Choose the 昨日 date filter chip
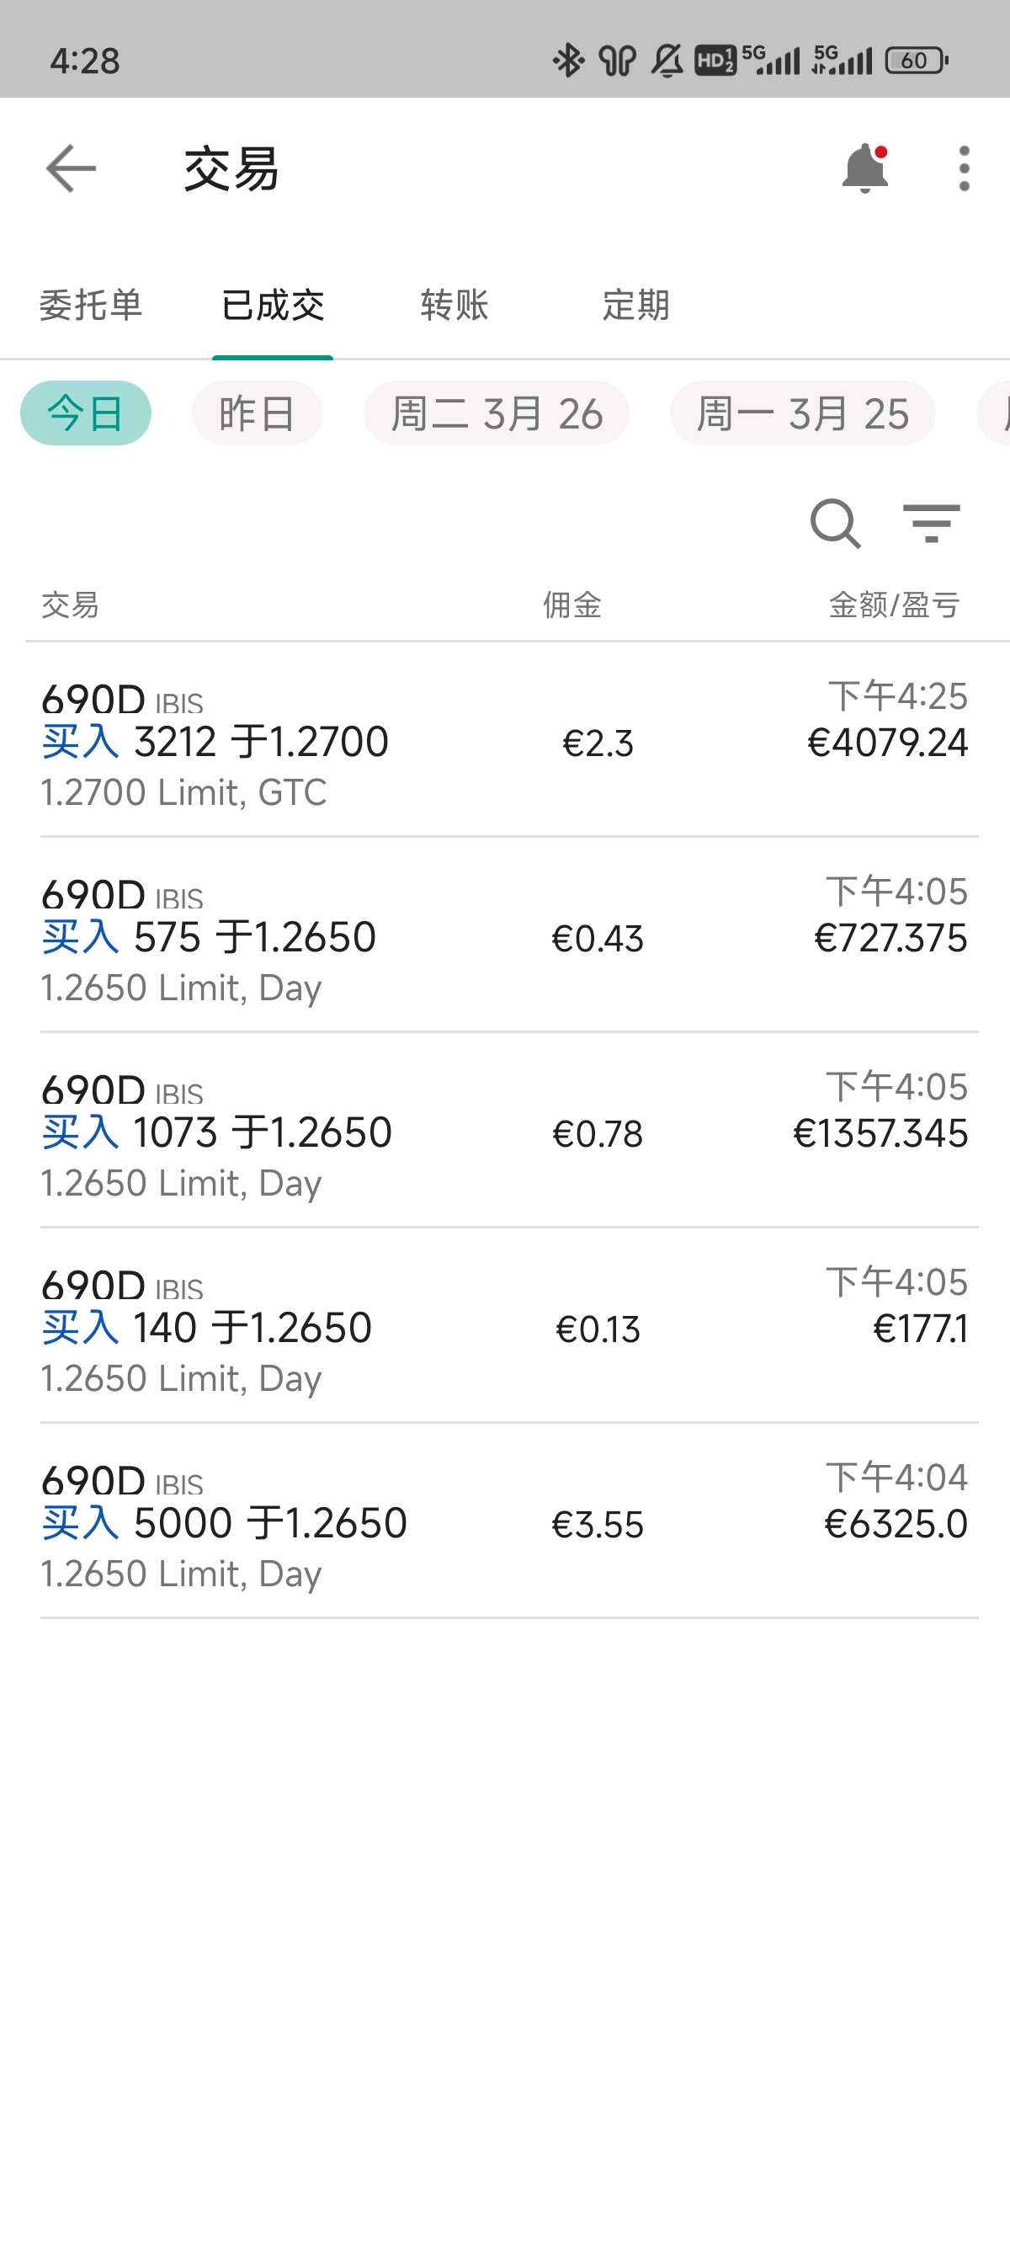1010x2248 pixels. click(258, 413)
